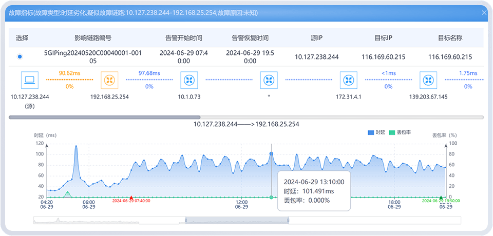Viewport: 493px width, 236px height.
Task: Click the 告警开始时间 column header
Action: click(184, 38)
